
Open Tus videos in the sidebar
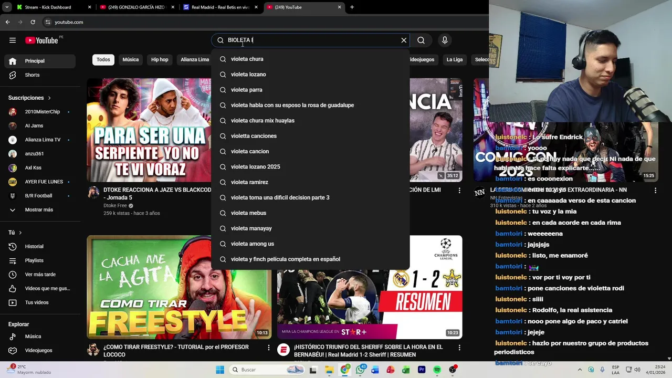40,302
